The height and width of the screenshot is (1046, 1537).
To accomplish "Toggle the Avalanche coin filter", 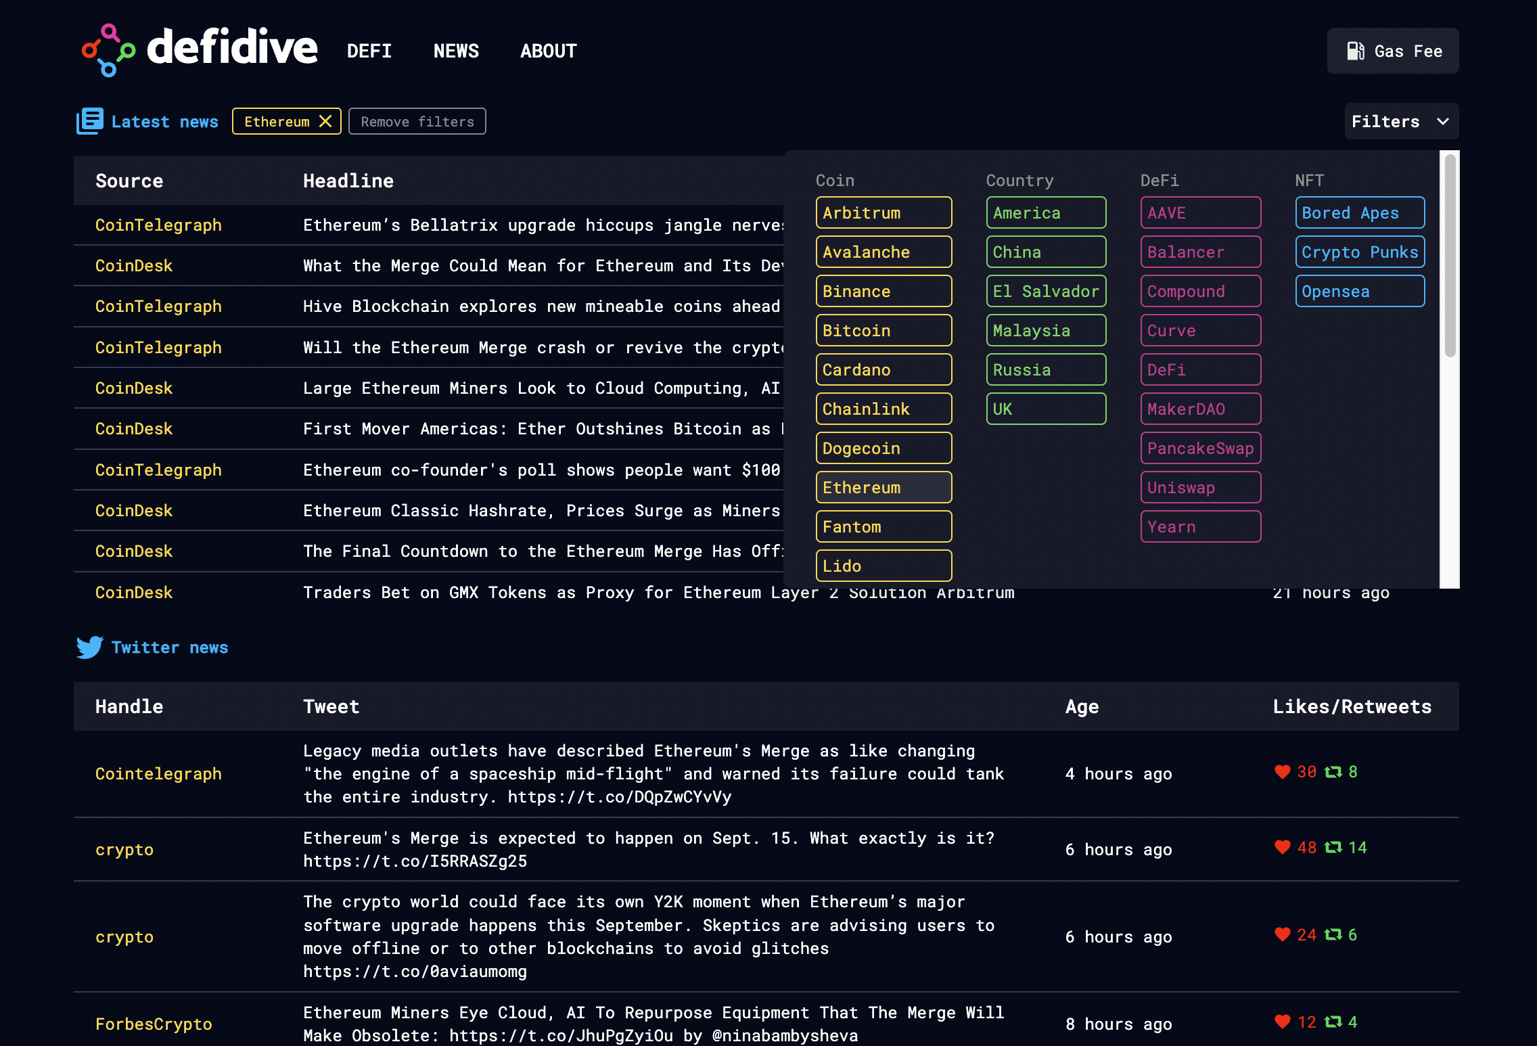I will pyautogui.click(x=884, y=252).
